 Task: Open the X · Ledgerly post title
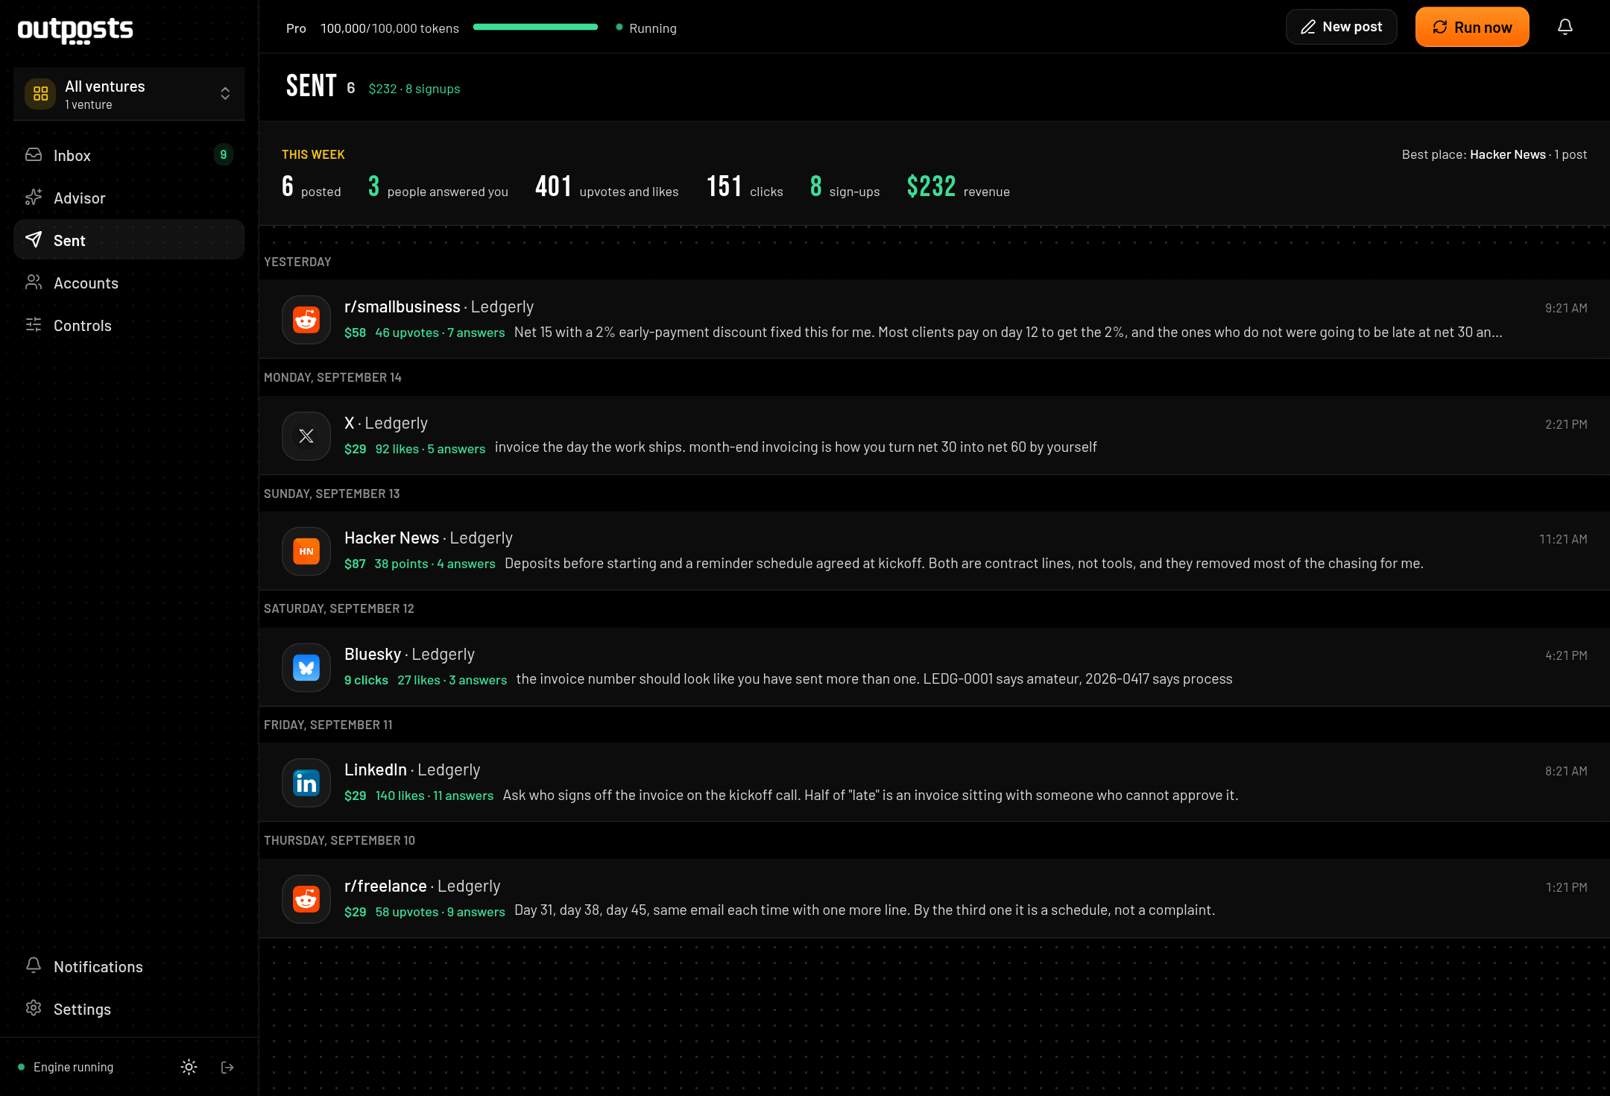[x=386, y=423]
